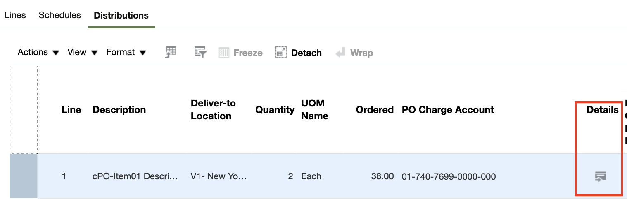Click the PO Charge Account column header
Screen dimensions: 627x199
[x=448, y=110]
